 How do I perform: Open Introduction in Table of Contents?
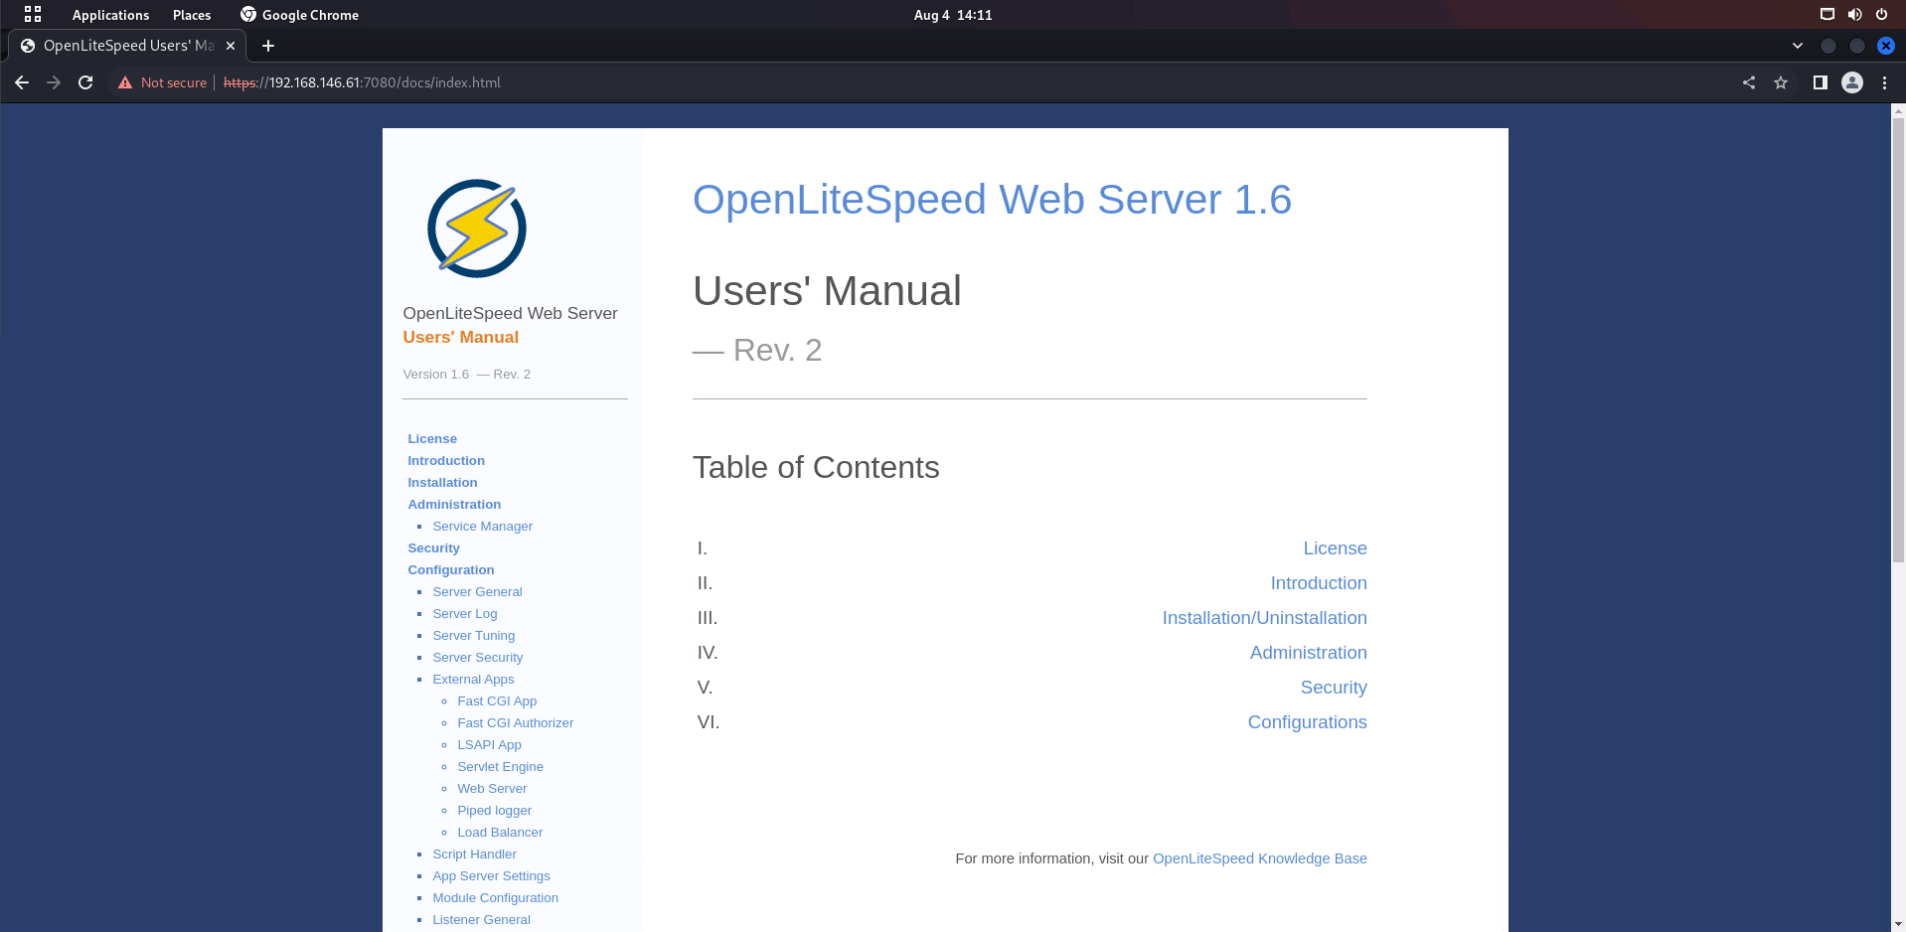[1319, 583]
